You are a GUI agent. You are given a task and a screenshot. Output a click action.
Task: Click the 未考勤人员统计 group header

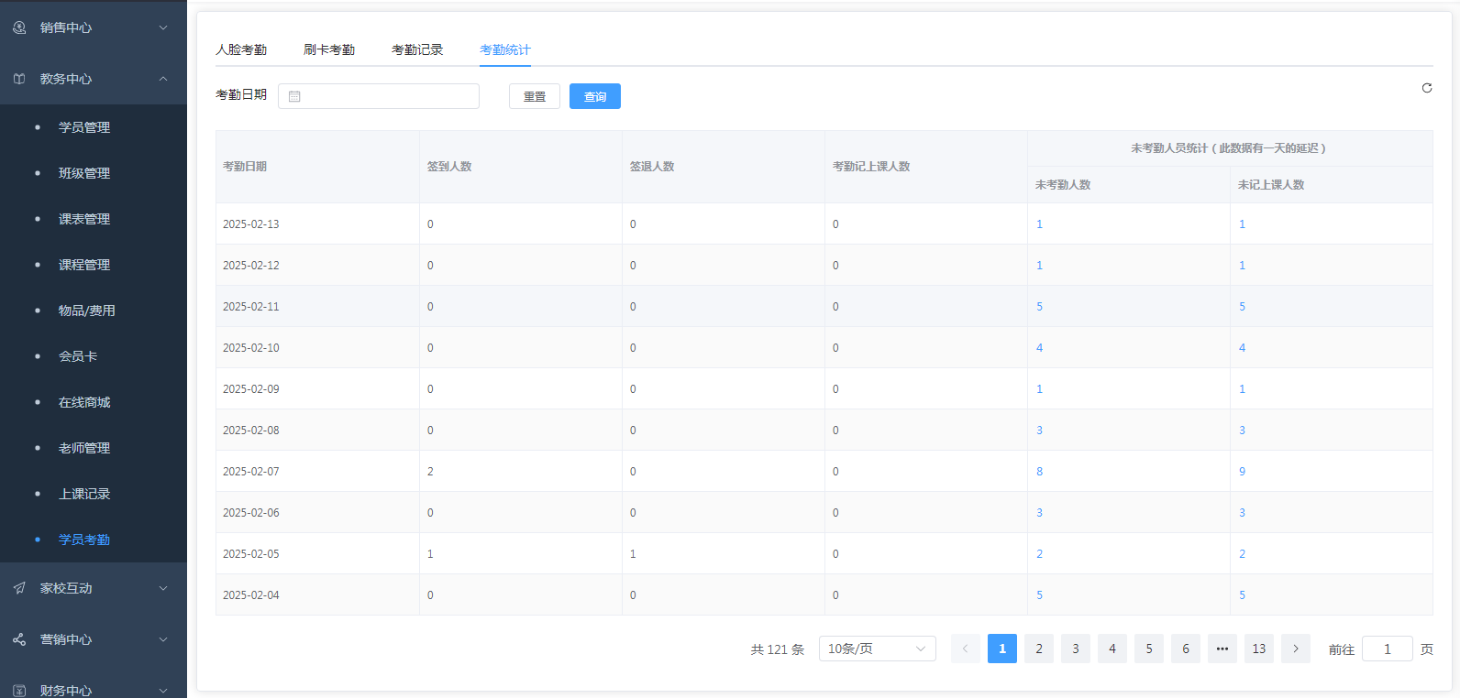pos(1228,147)
